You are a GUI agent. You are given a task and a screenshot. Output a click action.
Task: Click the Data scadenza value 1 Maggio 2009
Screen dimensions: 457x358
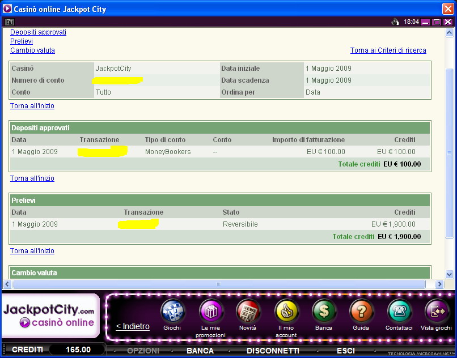coord(328,80)
